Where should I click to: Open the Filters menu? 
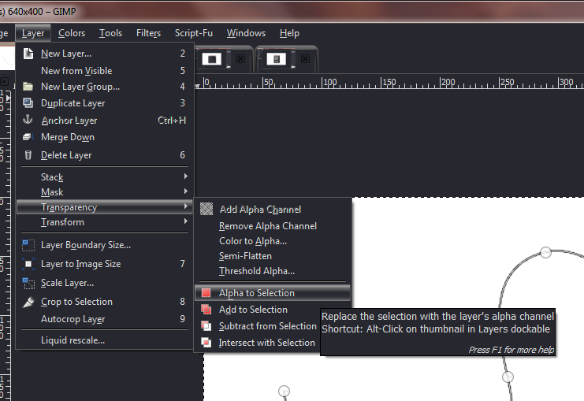pyautogui.click(x=148, y=33)
